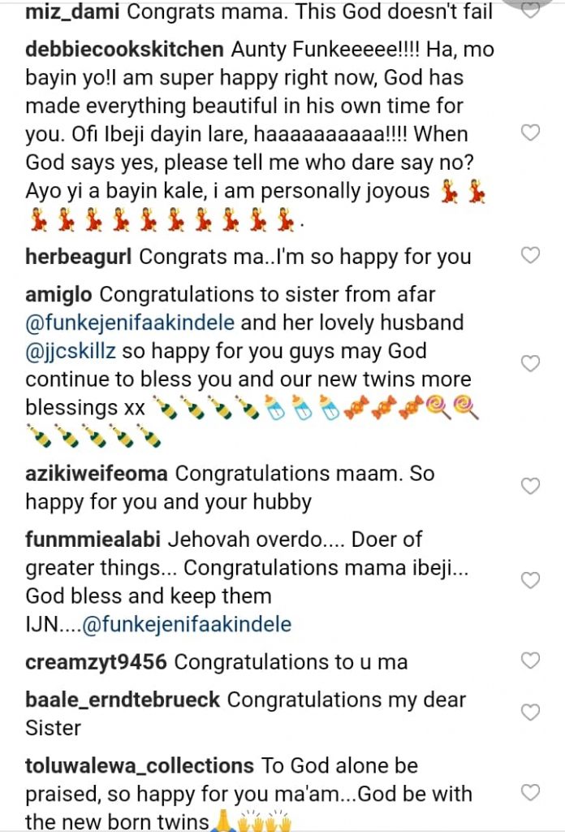This screenshot has height=832, width=565.
Task: View creamzyt9456's profile from the username
Action: (96, 662)
